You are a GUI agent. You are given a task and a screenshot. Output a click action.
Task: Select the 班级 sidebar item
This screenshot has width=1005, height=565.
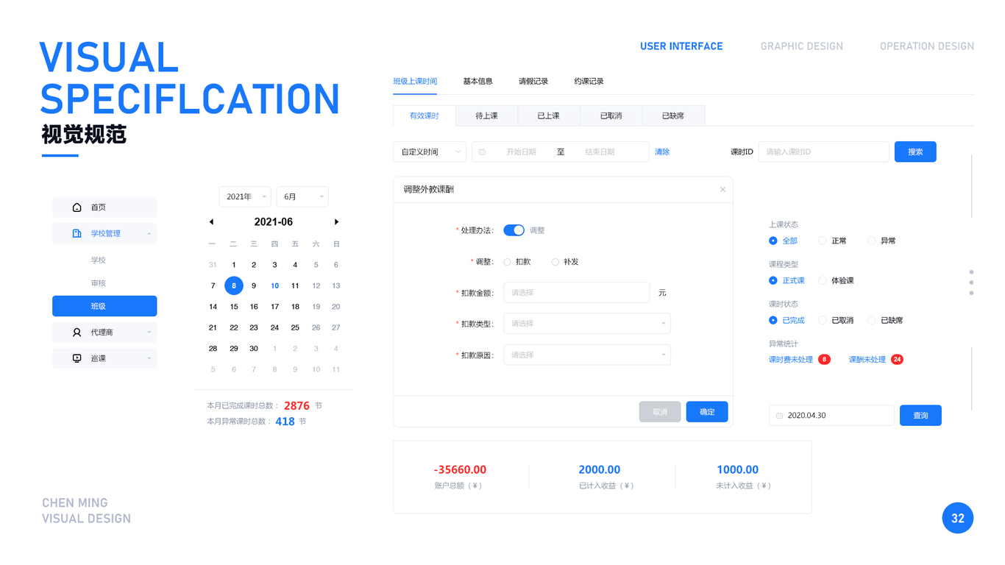104,306
